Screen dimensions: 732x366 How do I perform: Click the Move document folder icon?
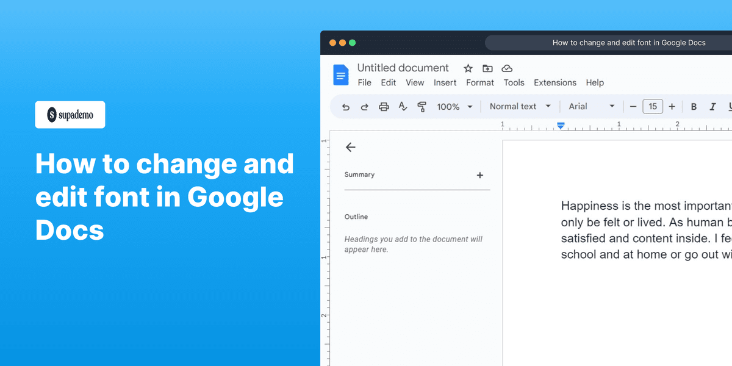487,68
